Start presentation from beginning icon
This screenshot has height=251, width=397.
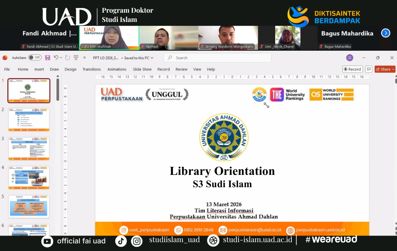pos(76,58)
